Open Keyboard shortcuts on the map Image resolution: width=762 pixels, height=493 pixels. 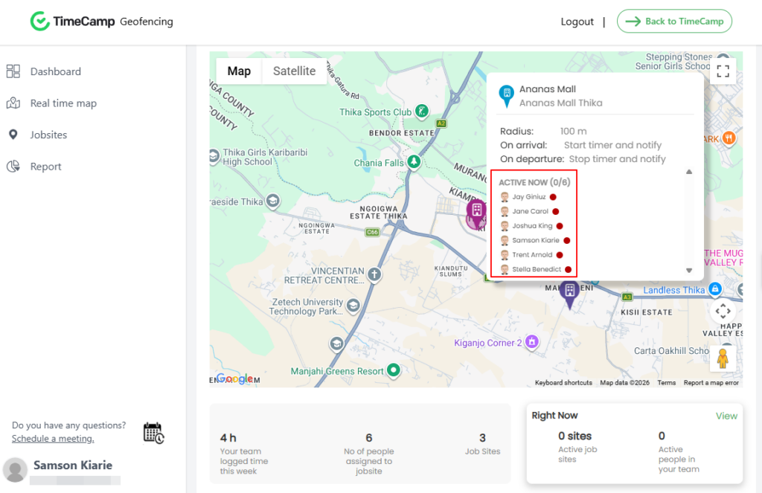click(x=563, y=383)
